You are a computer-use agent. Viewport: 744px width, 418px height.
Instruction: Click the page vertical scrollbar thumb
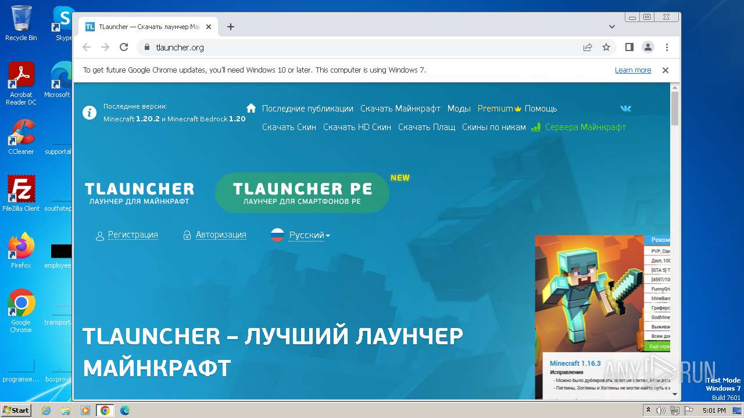pos(675,108)
